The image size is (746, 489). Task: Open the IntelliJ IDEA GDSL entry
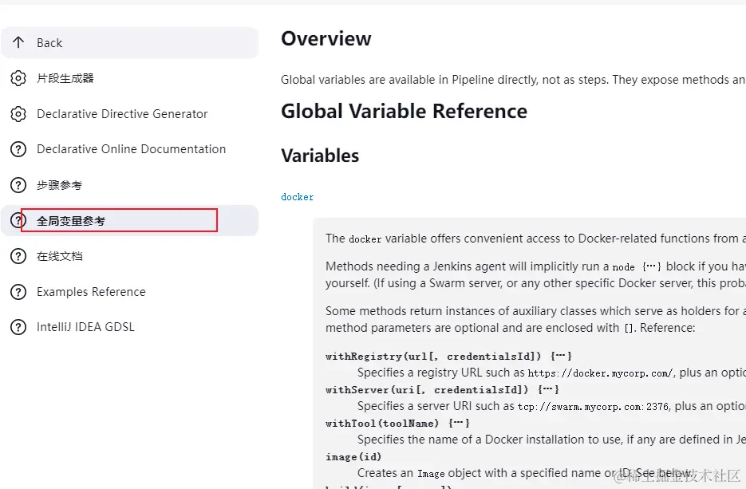coord(85,327)
